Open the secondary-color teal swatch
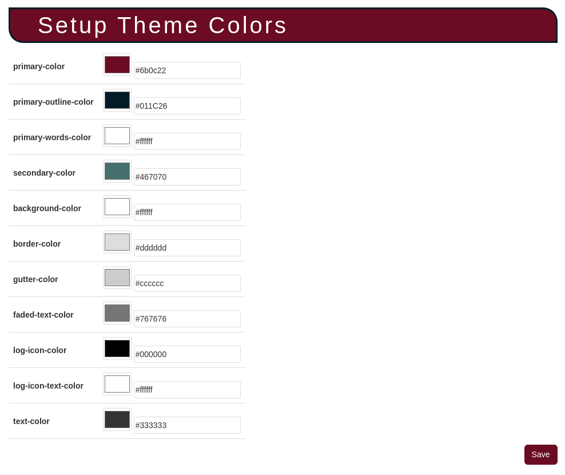Image resolution: width=565 pixels, height=475 pixels. 117,171
